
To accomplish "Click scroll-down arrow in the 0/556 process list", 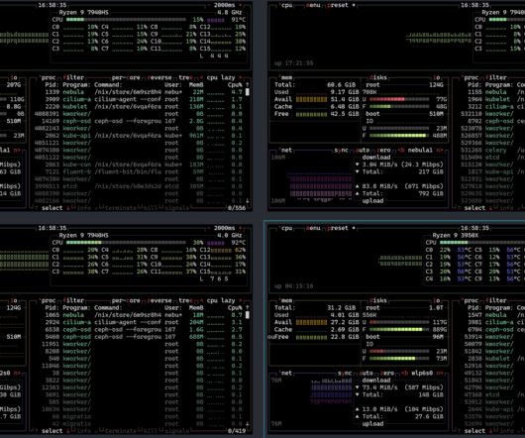I will click(x=248, y=201).
